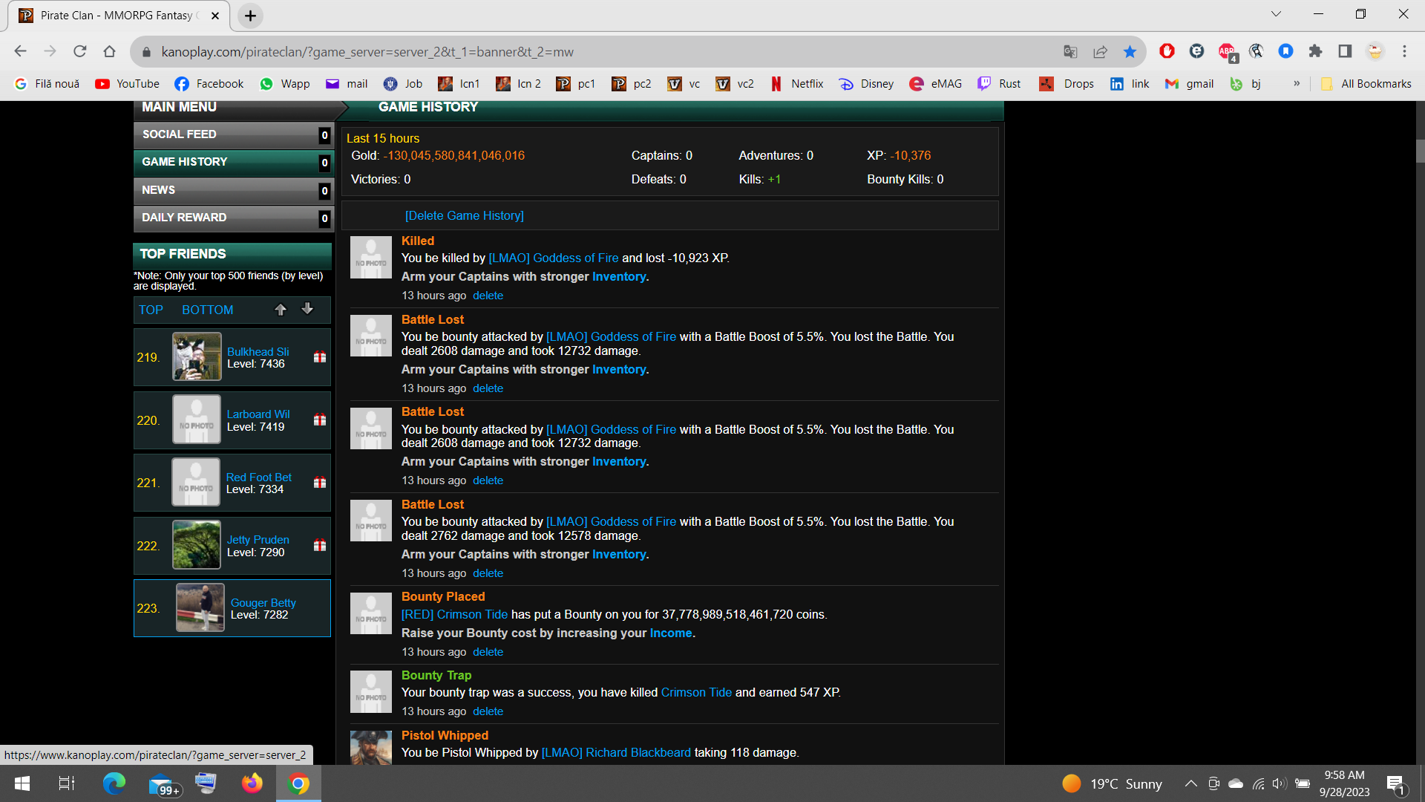Screen dimensions: 1425x802
Task: Click the browser address bar
Action: tap(594, 52)
